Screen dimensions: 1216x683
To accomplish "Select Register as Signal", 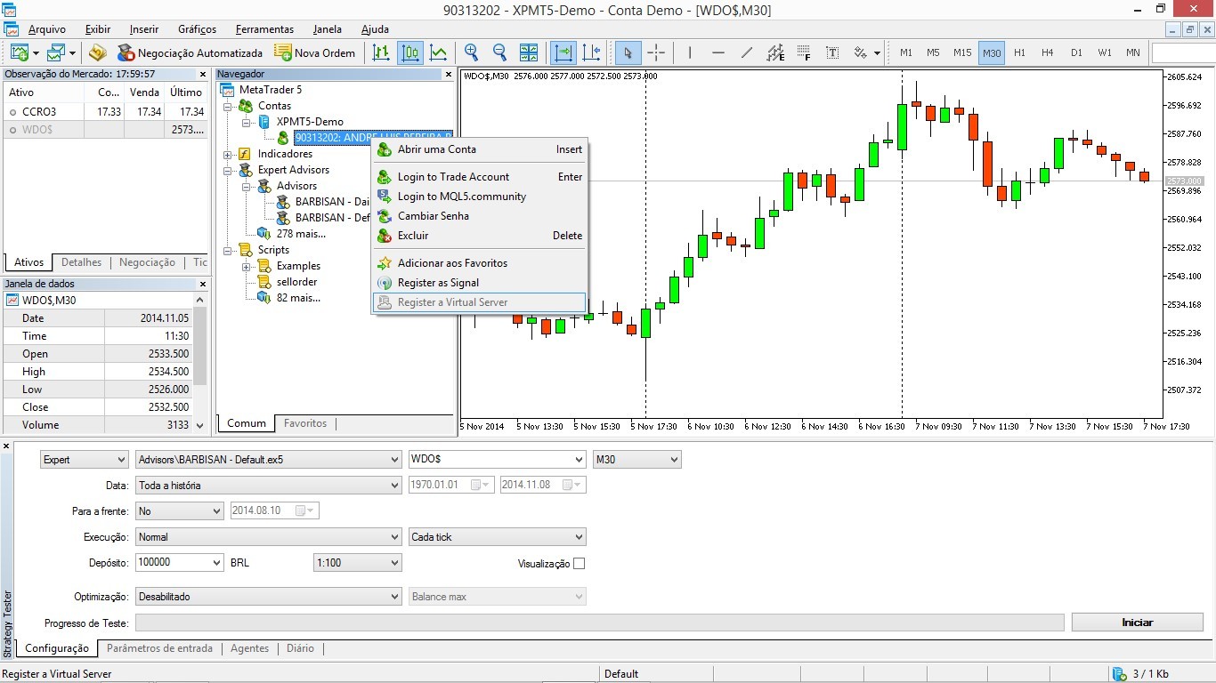I will coord(481,283).
